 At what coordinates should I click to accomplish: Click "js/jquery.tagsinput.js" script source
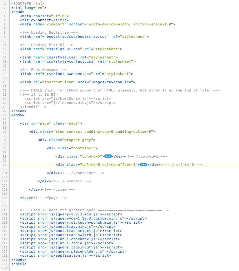pyautogui.click(x=73, y=247)
